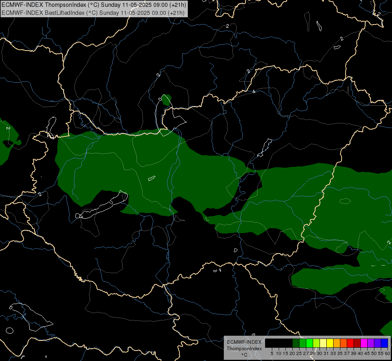
Task: Click the dark green 20–25 legend swatch
Action: [296, 343]
